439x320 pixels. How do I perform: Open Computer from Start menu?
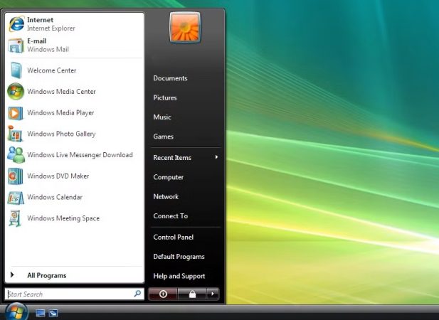[x=168, y=177]
